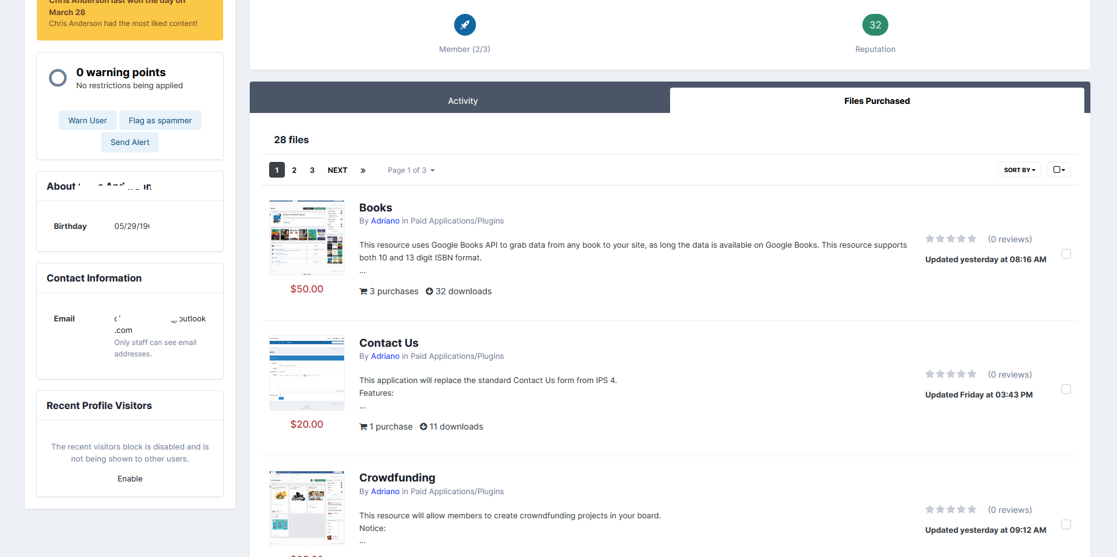
Task: Open the Sort By dropdown
Action: (x=1019, y=170)
